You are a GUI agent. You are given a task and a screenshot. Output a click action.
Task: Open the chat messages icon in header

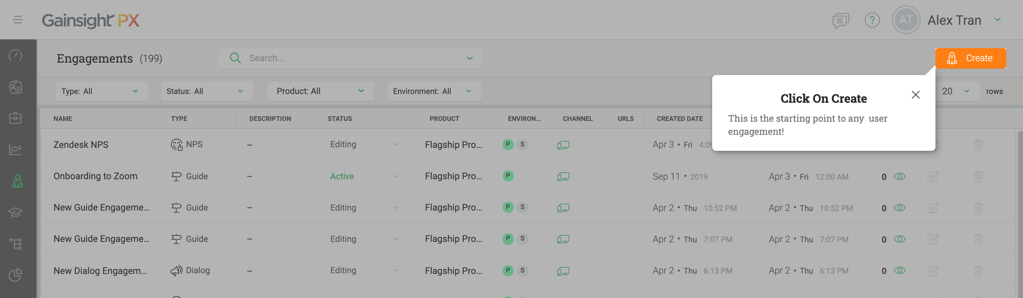pyautogui.click(x=840, y=20)
